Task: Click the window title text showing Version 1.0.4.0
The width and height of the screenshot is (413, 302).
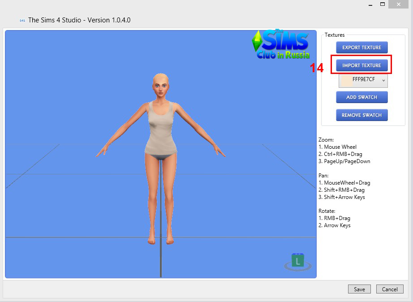Action: coord(79,20)
